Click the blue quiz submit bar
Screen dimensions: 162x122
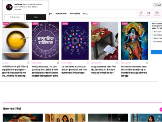[x=156, y=52]
